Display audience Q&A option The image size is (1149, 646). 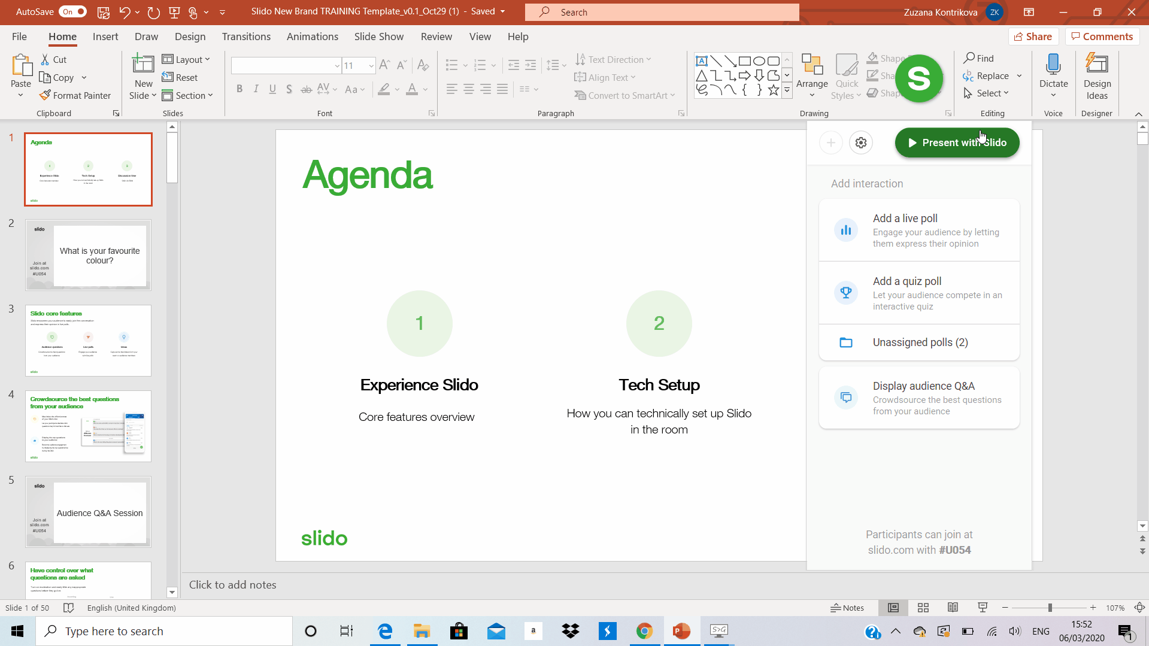point(919,398)
